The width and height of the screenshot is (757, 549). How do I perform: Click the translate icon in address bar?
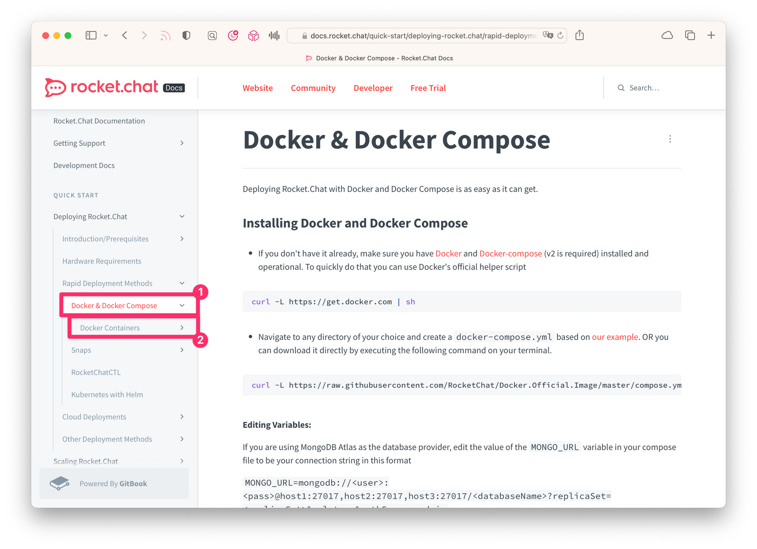pyautogui.click(x=548, y=35)
